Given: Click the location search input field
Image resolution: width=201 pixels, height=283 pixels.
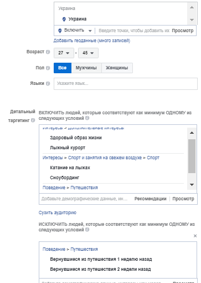Looking at the screenshot, I should coord(134,31).
